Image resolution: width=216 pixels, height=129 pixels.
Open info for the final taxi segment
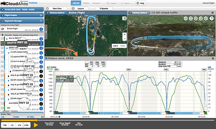click(41, 108)
